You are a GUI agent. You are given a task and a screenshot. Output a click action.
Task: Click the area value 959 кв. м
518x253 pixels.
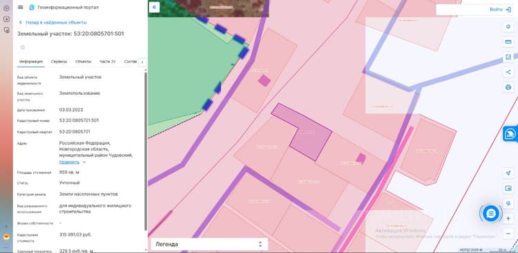click(69, 172)
